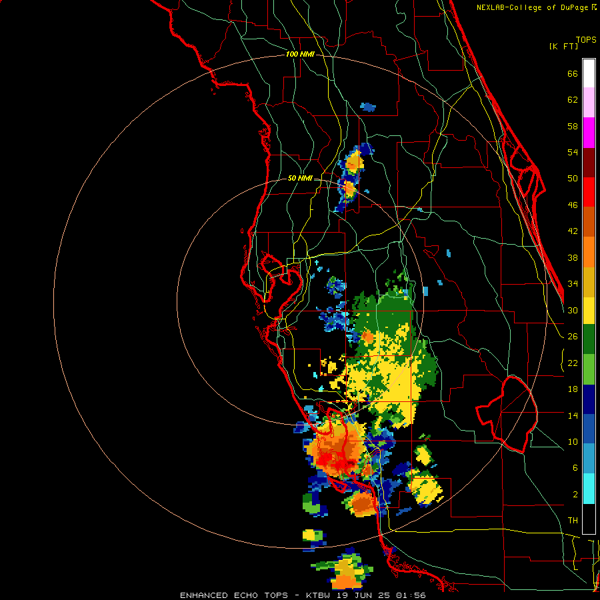Click the bright red legend segment
600x600 pixels.
(589, 192)
